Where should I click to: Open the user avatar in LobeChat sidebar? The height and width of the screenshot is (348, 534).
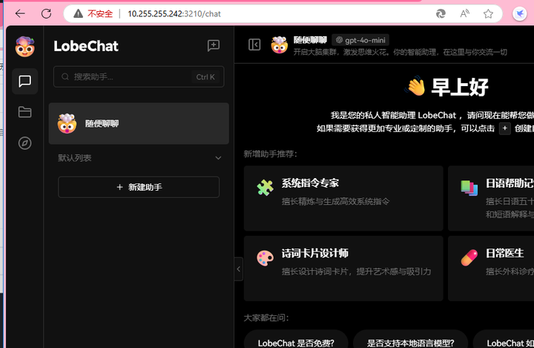click(x=25, y=47)
